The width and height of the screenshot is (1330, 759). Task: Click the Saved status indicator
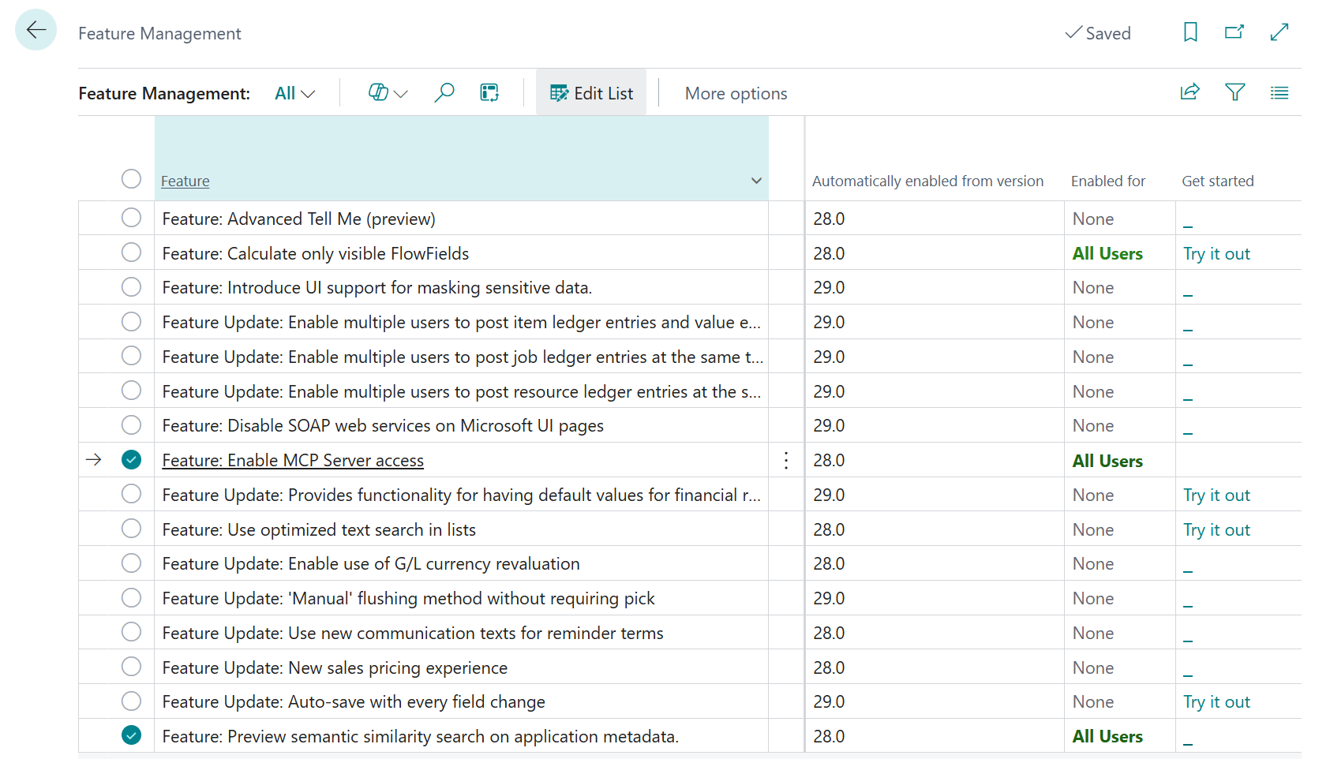pyautogui.click(x=1098, y=33)
